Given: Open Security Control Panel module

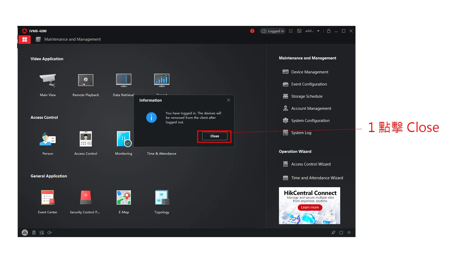Looking at the screenshot, I should pos(86,197).
